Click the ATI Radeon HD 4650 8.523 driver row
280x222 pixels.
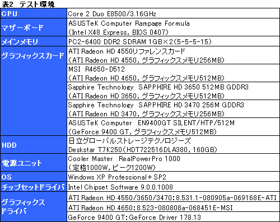coord(173,207)
